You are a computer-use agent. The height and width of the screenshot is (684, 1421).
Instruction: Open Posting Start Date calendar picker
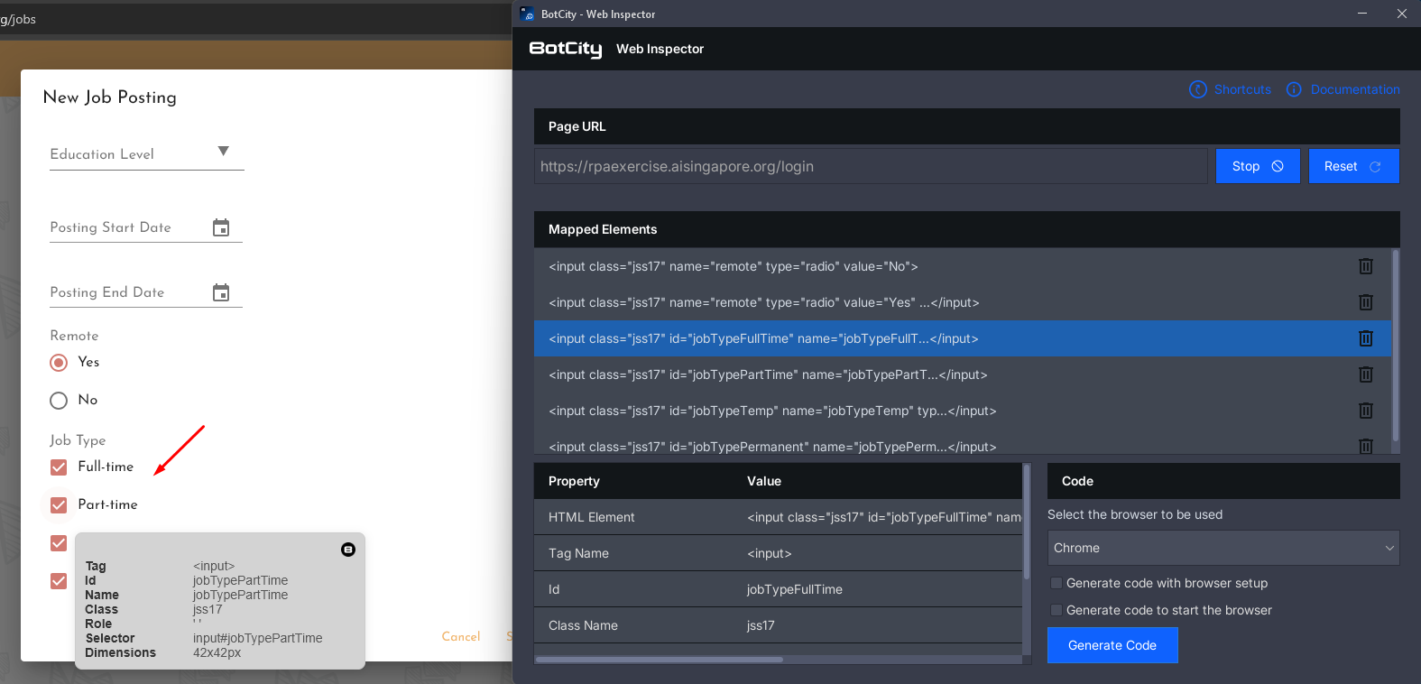pos(221,227)
